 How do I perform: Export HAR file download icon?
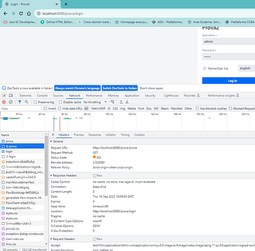click(x=127, y=102)
